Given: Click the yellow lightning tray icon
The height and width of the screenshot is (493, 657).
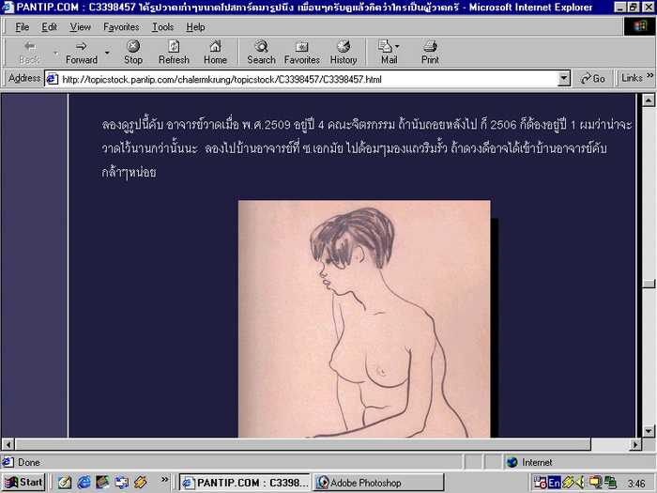Looking at the screenshot, I should (567, 483).
